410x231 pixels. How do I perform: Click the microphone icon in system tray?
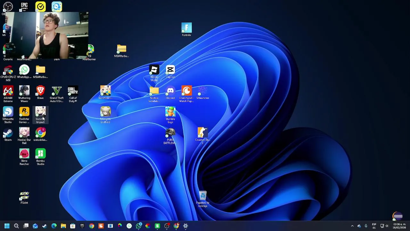pos(366,226)
